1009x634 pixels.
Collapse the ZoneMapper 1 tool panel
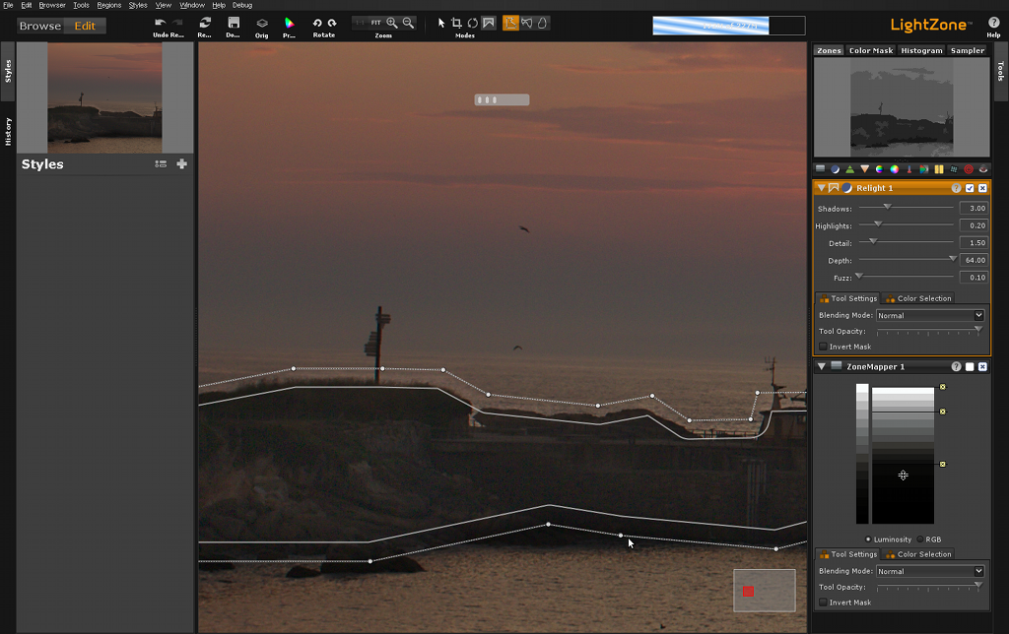(x=820, y=366)
